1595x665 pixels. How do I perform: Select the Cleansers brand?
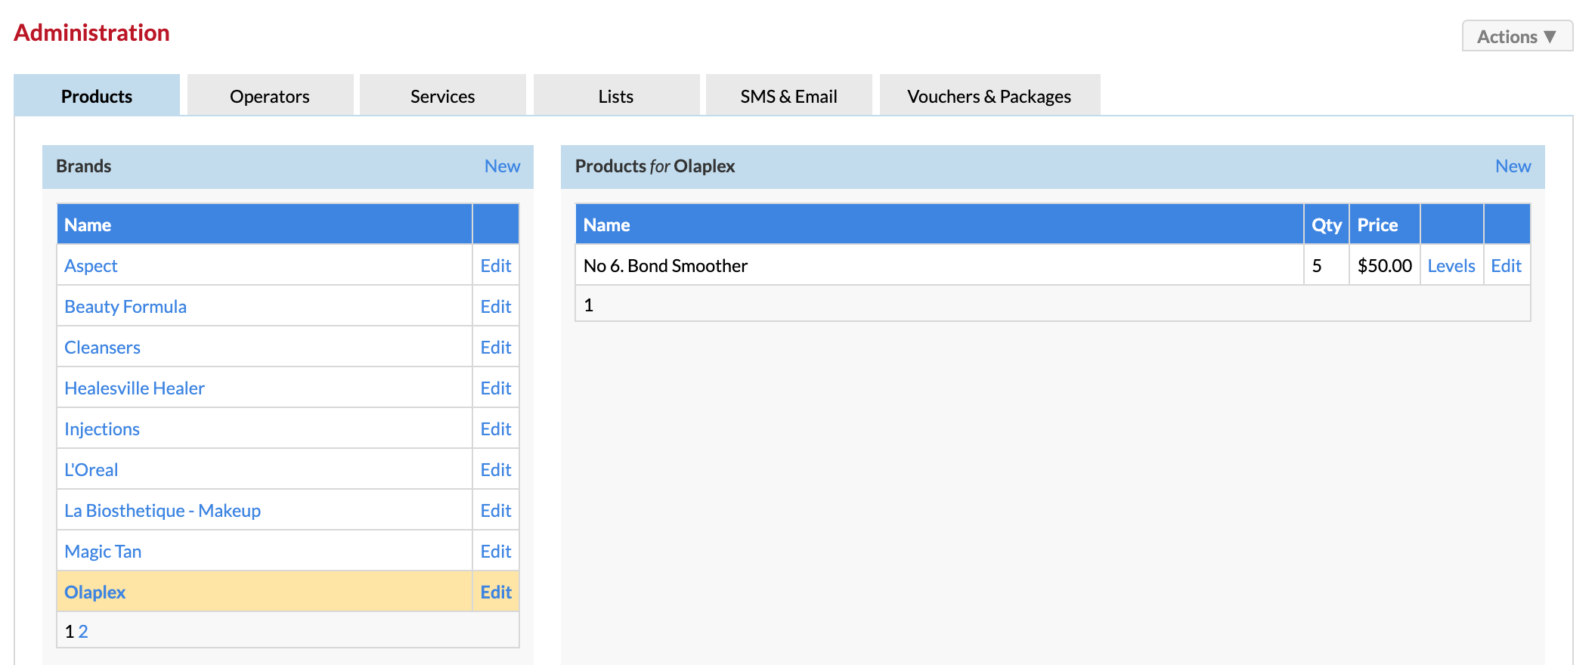(102, 348)
